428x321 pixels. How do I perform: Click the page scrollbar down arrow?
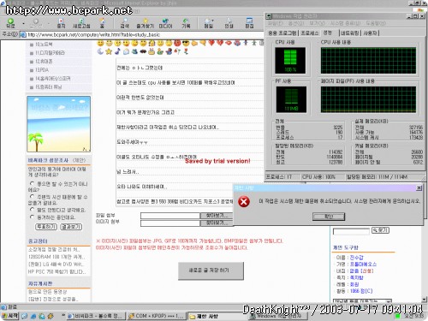point(425,300)
